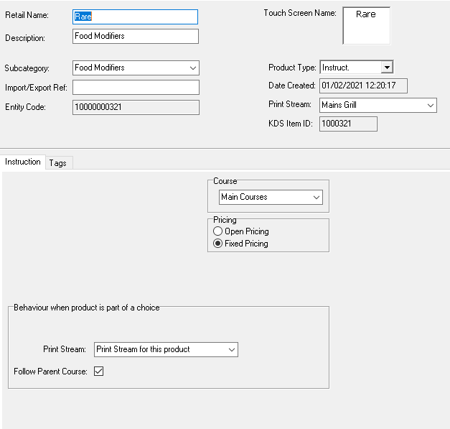Click the Date Created field
The height and width of the screenshot is (429, 450).
tap(363, 86)
